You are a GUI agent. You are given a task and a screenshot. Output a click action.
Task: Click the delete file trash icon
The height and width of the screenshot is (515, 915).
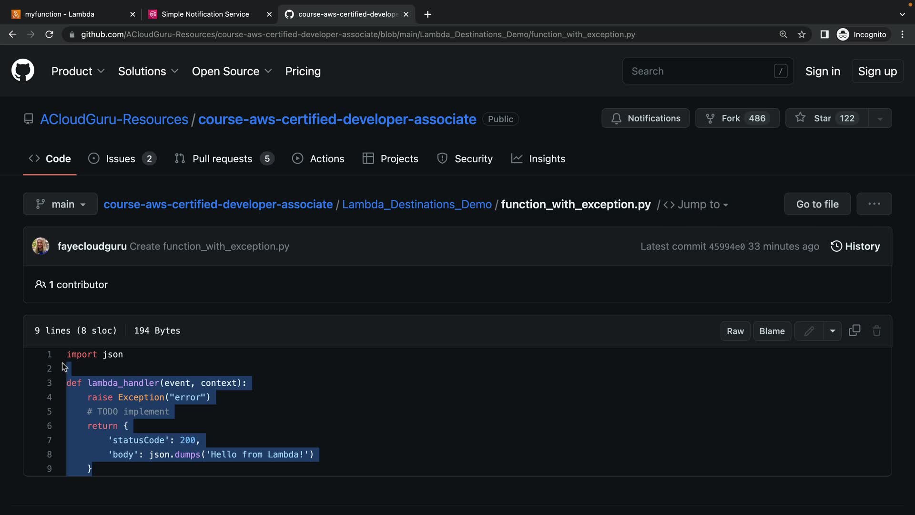tap(876, 331)
